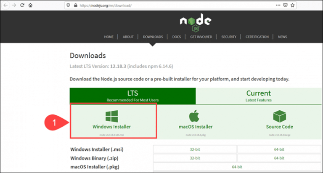The height and width of the screenshot is (173, 323).
Task: Click the Apple logo icon
Action: tap(194, 116)
